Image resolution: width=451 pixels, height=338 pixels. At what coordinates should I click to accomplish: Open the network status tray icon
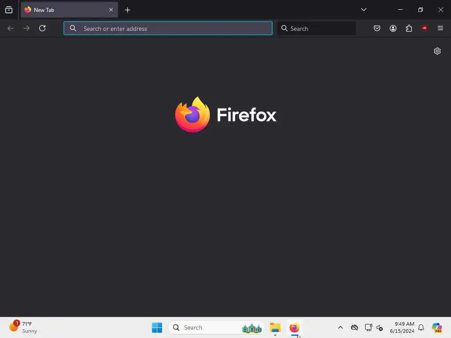point(368,327)
